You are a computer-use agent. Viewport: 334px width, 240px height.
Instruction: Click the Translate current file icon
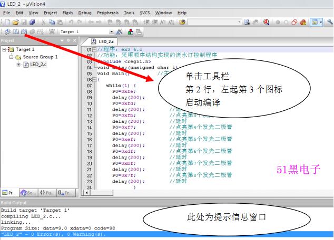[x=7, y=32]
